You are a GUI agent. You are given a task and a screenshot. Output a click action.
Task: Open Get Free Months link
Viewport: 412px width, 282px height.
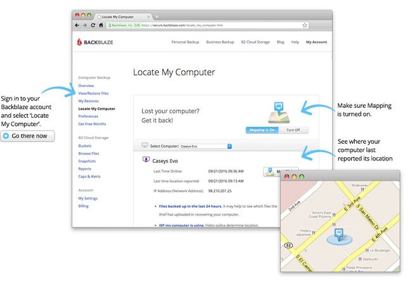click(93, 124)
